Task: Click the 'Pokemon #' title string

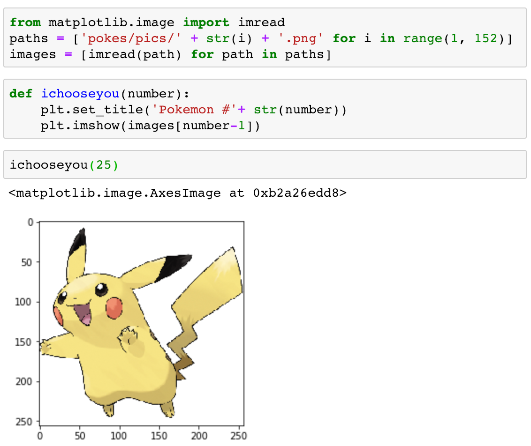Action: click(x=195, y=110)
